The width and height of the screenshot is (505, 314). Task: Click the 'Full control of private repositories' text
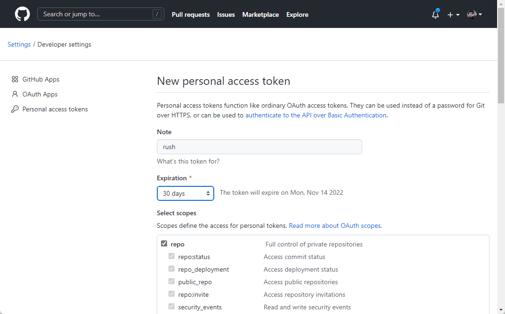tap(314, 244)
